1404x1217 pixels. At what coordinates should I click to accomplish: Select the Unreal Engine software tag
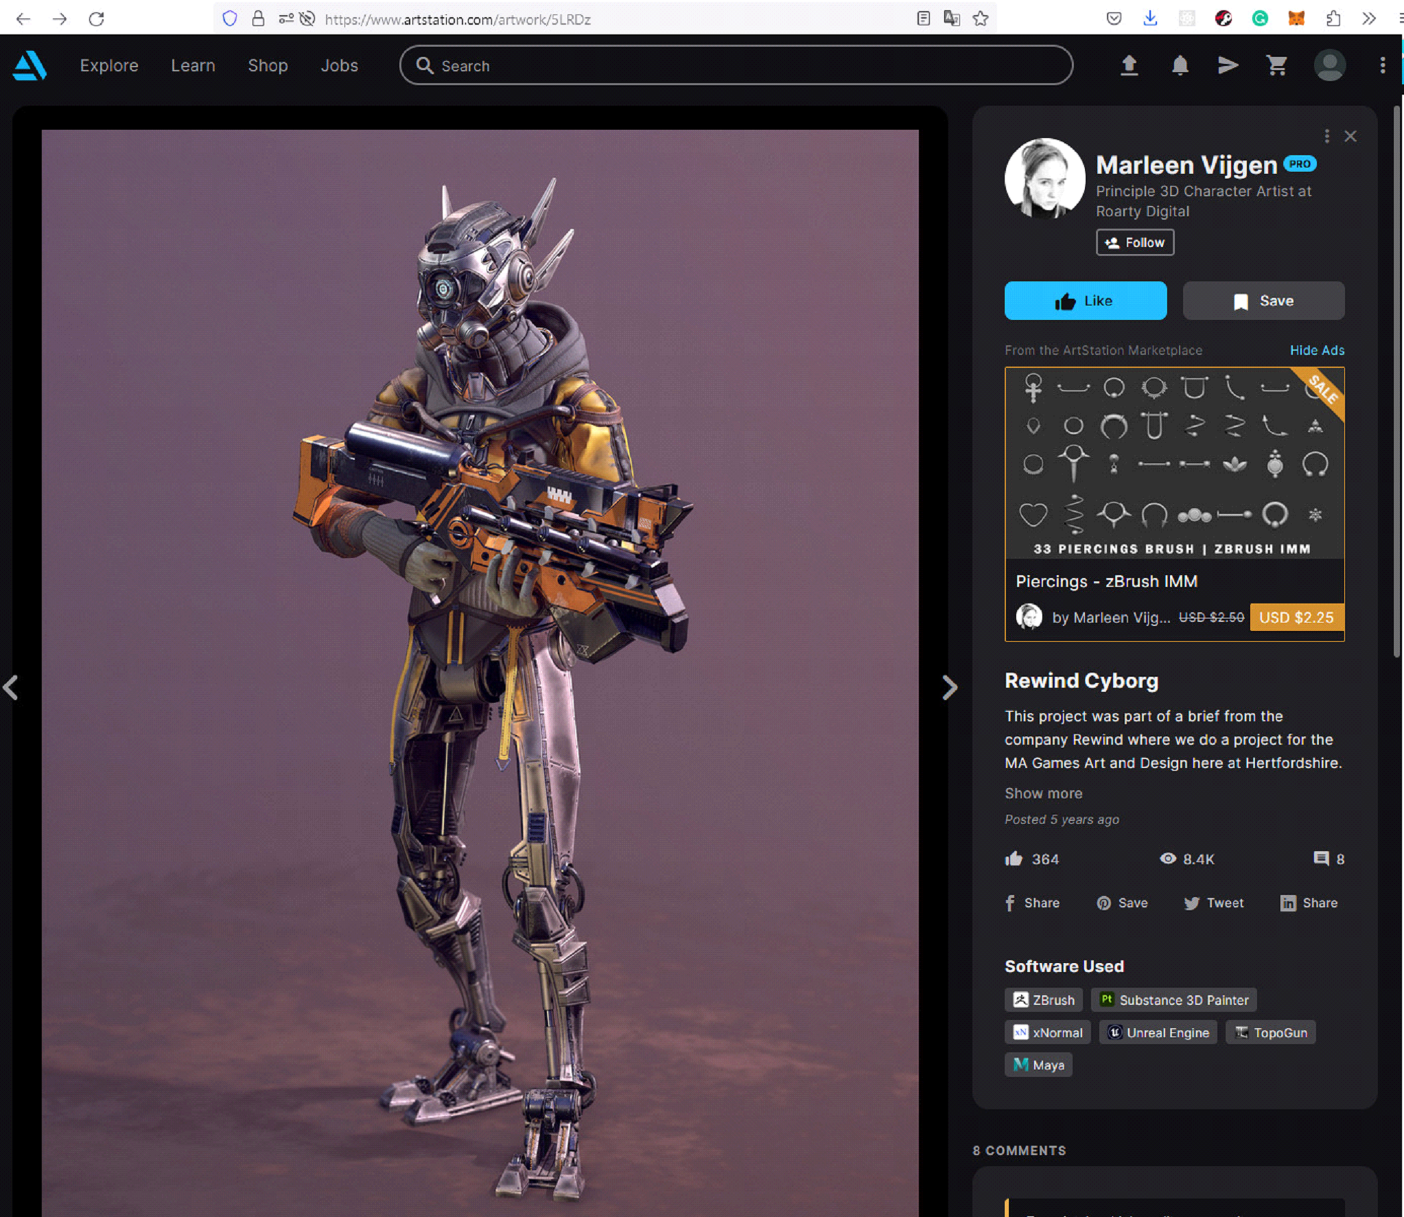click(1158, 1032)
